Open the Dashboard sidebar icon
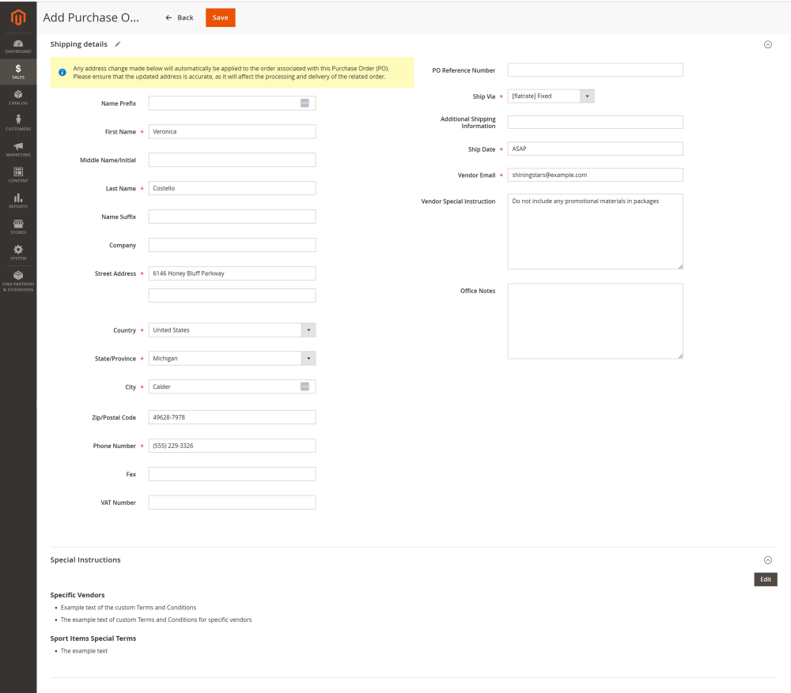The width and height of the screenshot is (791, 693). pyautogui.click(x=18, y=46)
